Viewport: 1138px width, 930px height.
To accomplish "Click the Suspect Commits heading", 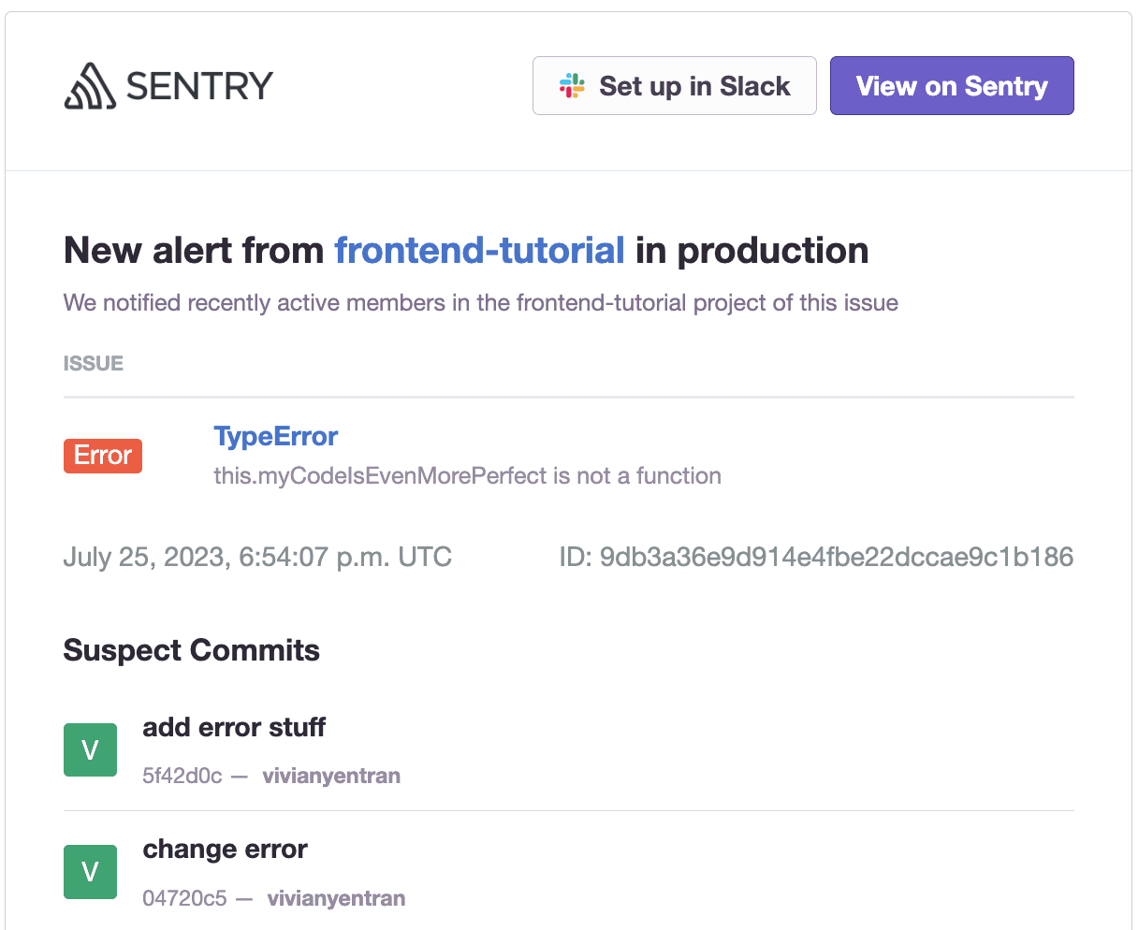I will point(191,649).
